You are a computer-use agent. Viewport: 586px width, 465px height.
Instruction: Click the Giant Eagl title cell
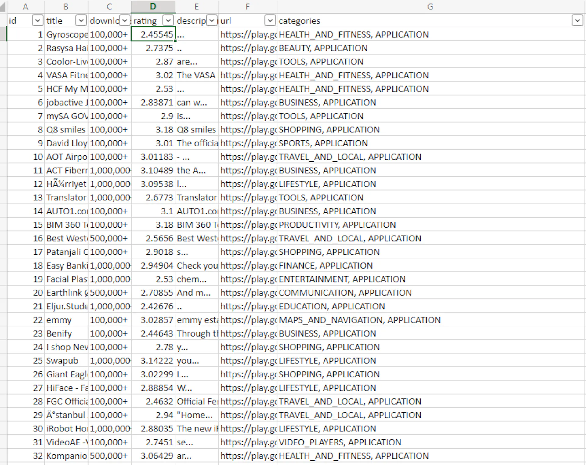click(66, 374)
